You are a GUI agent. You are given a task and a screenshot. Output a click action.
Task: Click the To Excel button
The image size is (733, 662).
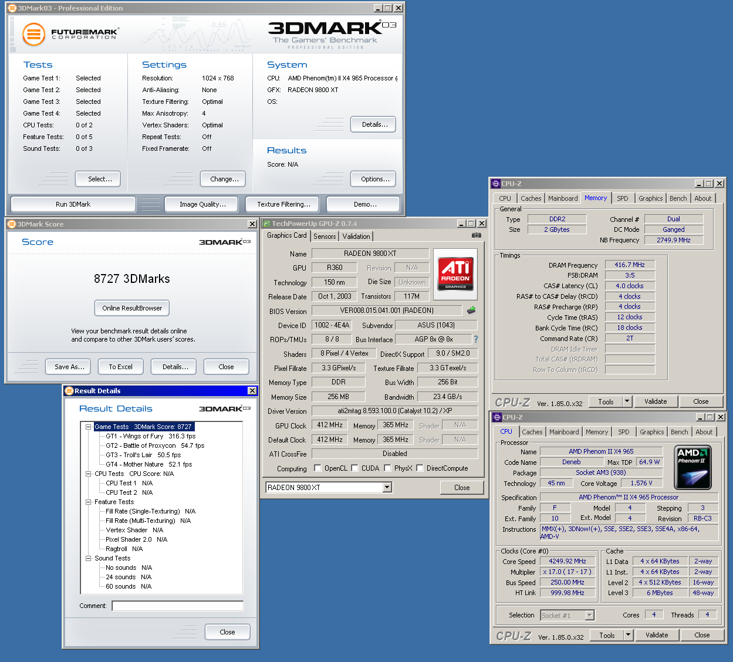click(120, 367)
